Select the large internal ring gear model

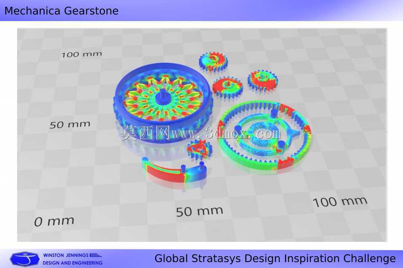265,135
